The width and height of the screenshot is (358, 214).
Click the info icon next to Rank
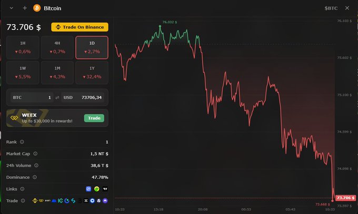pyautogui.click(x=22, y=142)
